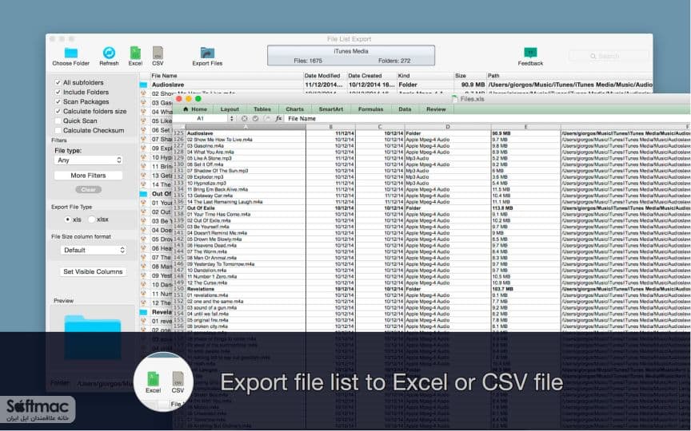Click the Excel export icon in the top toolbar
691x431 pixels.
135,53
